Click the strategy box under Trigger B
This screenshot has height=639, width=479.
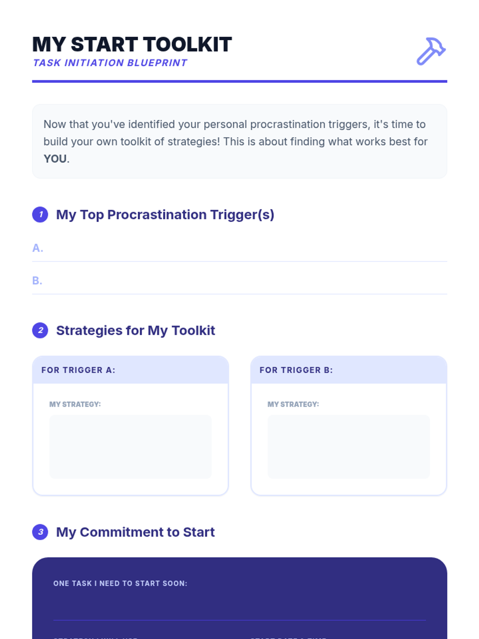point(348,447)
